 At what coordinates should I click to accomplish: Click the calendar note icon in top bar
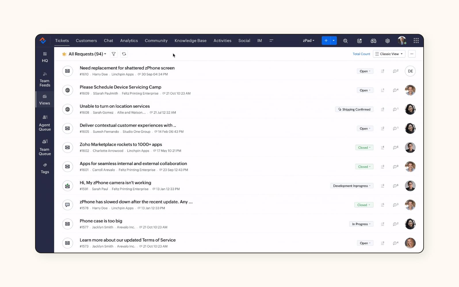coord(359,41)
